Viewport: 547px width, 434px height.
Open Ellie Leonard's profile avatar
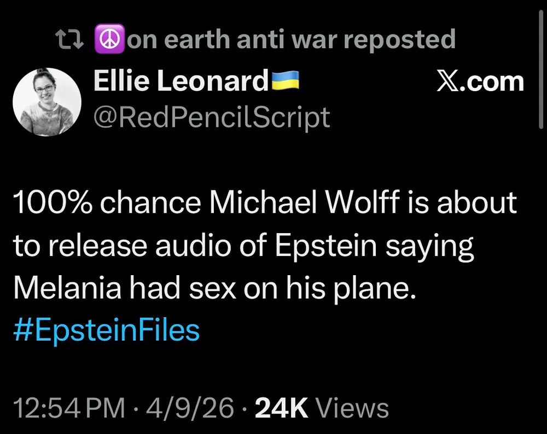point(47,102)
